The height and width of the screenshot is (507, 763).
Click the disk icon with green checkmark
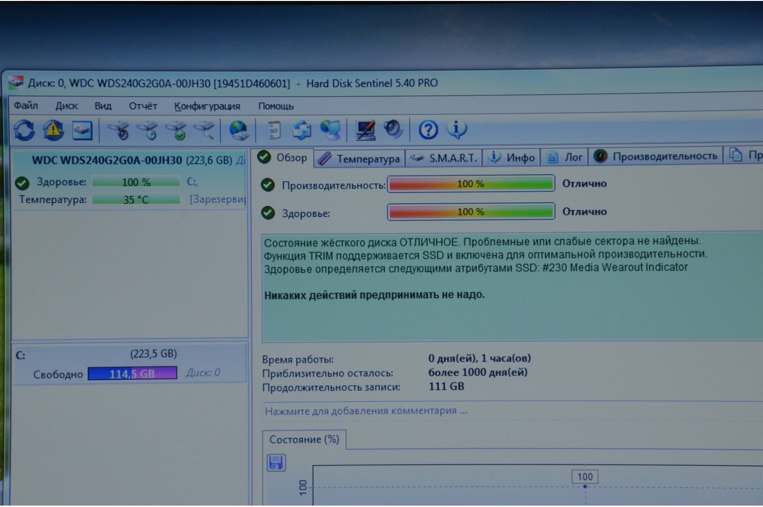point(177,131)
